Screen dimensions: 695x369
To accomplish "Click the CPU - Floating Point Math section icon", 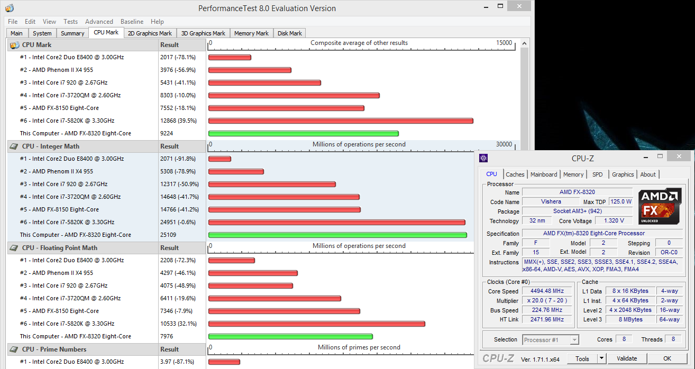I will (14, 248).
